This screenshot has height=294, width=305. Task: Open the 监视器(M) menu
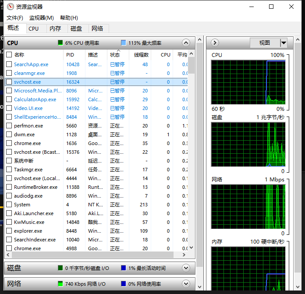(x=42, y=18)
